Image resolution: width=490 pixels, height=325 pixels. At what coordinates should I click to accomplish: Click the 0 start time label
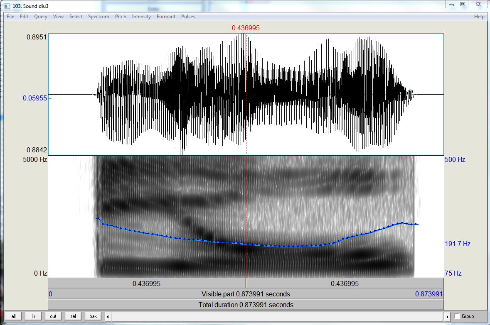51,294
